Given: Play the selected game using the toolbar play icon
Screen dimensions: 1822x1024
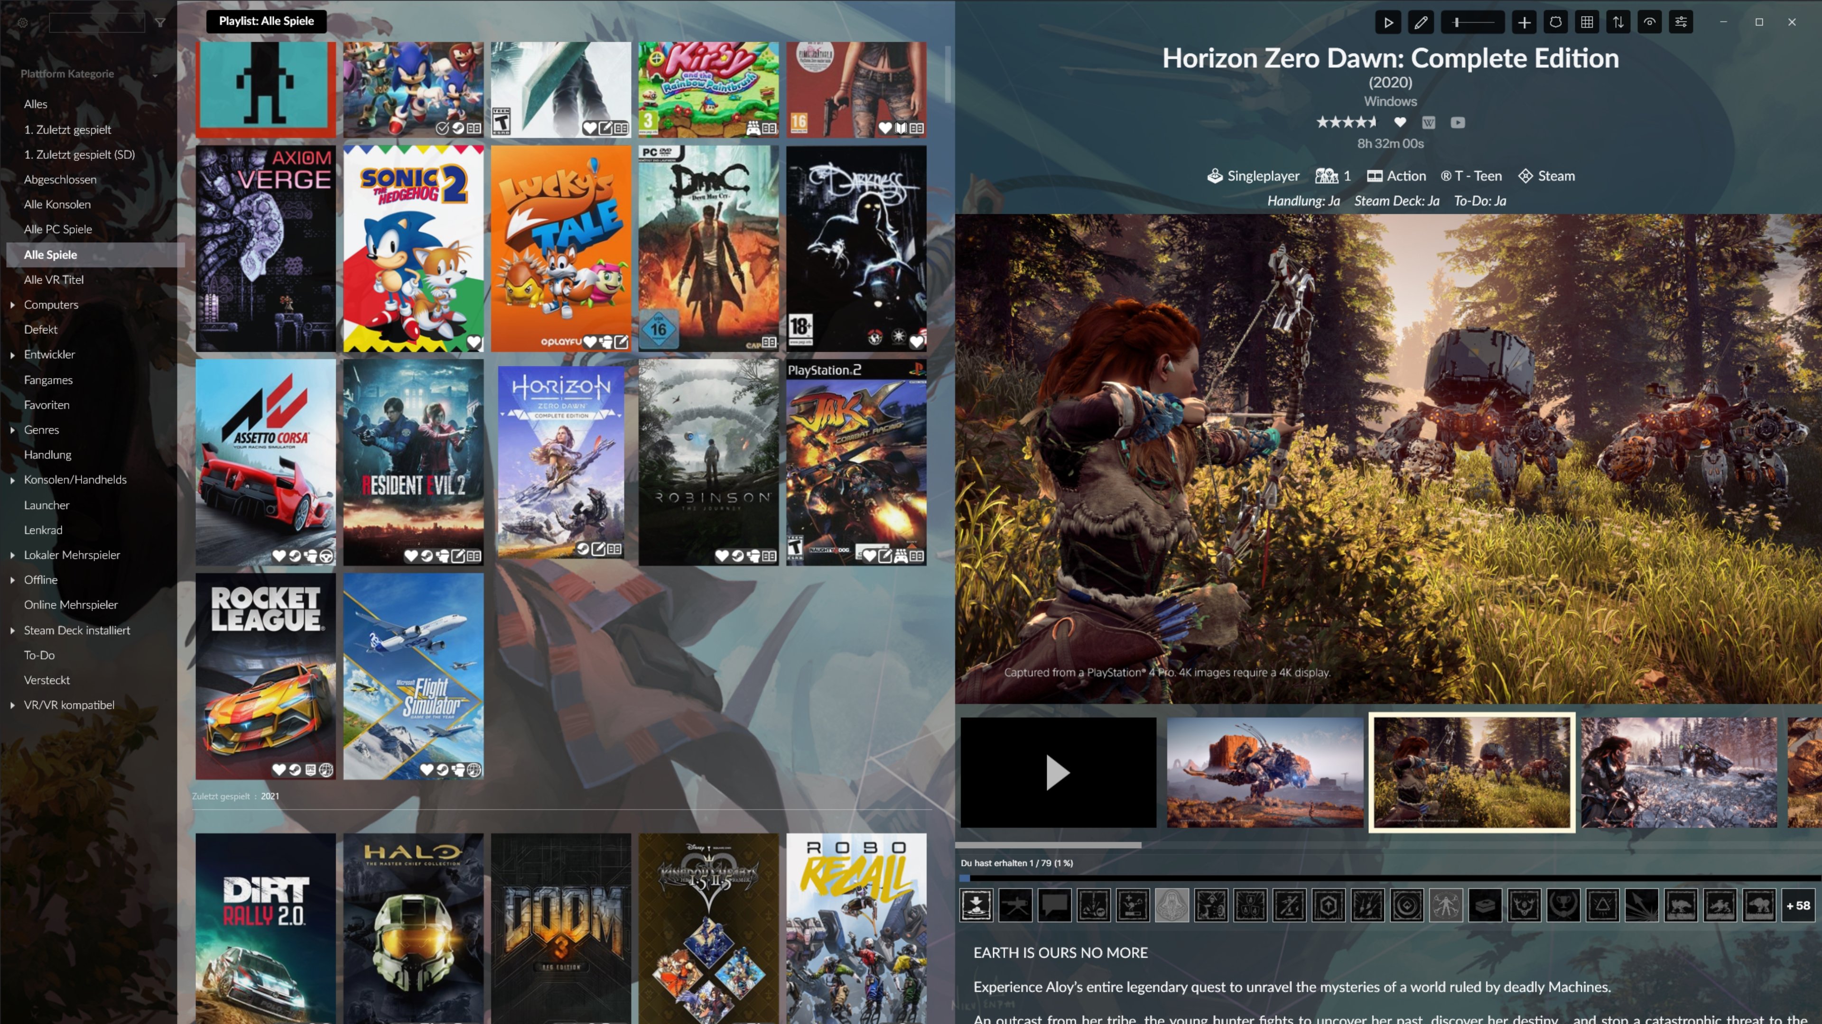Looking at the screenshot, I should [x=1388, y=23].
